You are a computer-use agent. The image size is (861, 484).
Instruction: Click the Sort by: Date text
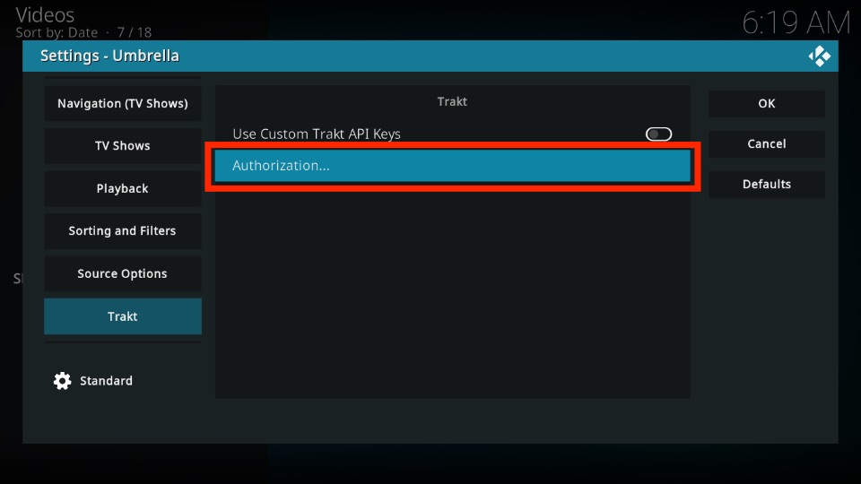[57, 33]
